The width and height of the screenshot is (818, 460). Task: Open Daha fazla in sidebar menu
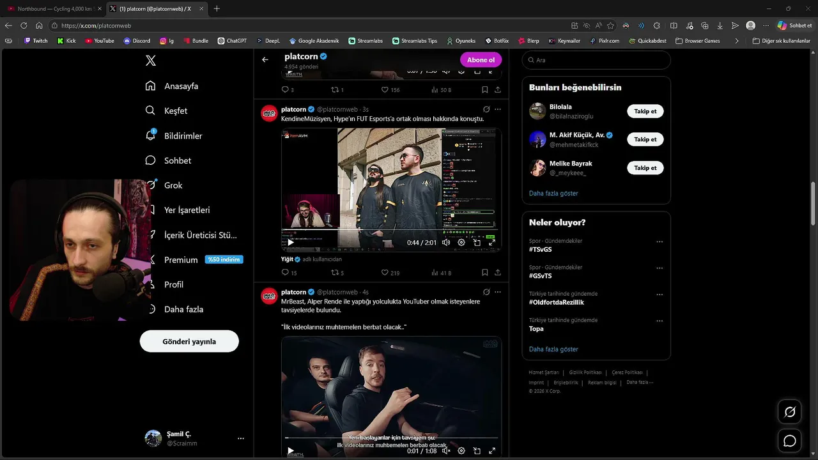point(183,309)
